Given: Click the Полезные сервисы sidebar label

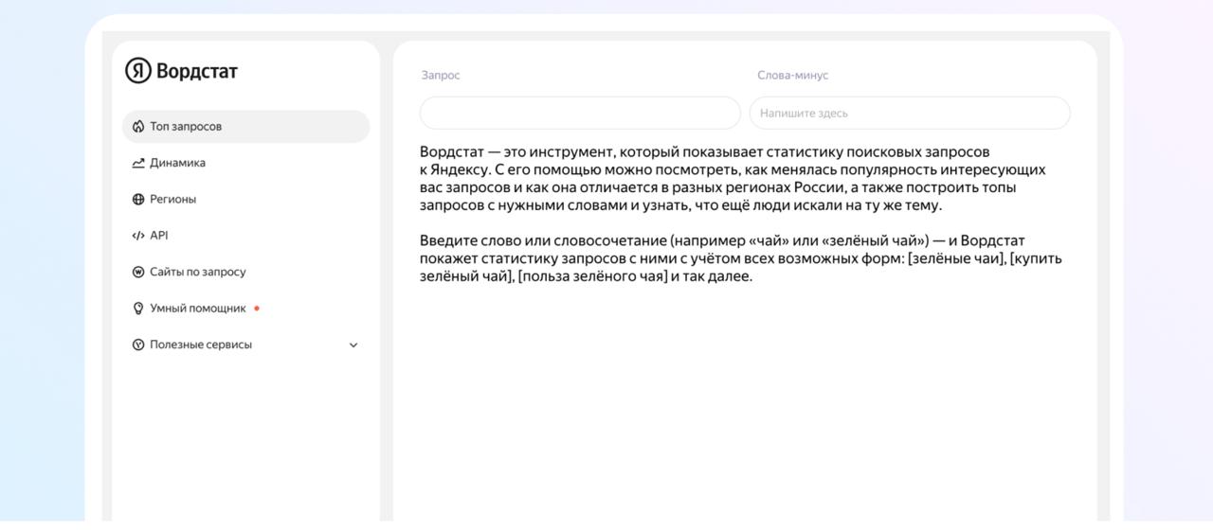Looking at the screenshot, I should (x=201, y=345).
